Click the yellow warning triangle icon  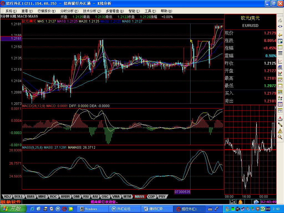(280, 131)
